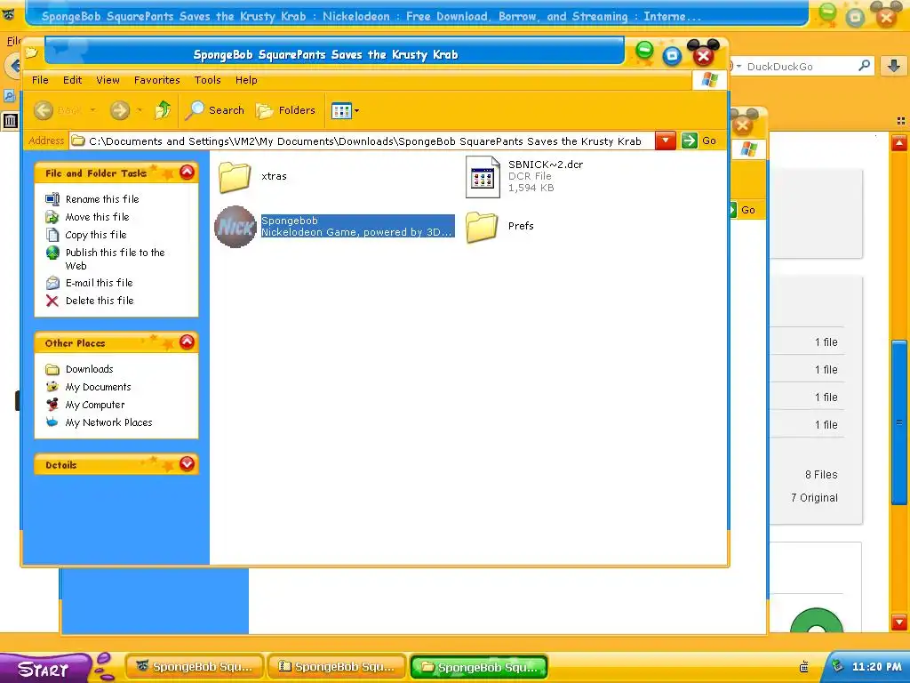Click E-mail this file
The image size is (910, 683).
click(x=100, y=283)
